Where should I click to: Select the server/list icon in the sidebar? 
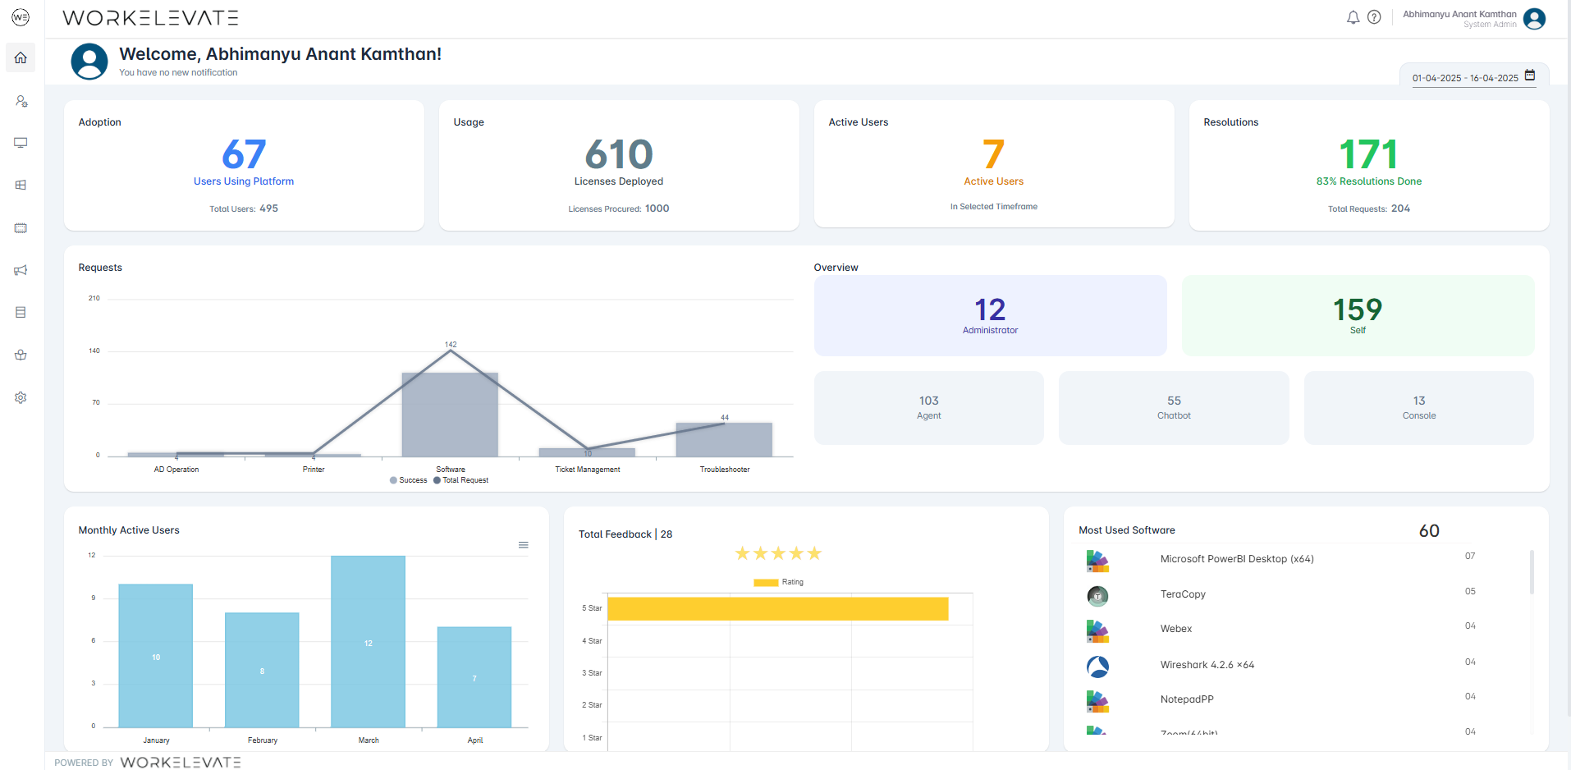20,312
